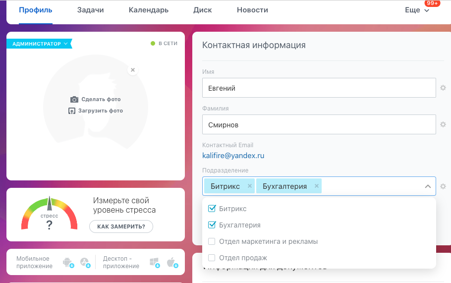Expand the Еще menu
This screenshot has height=283, width=451.
pyautogui.click(x=417, y=10)
